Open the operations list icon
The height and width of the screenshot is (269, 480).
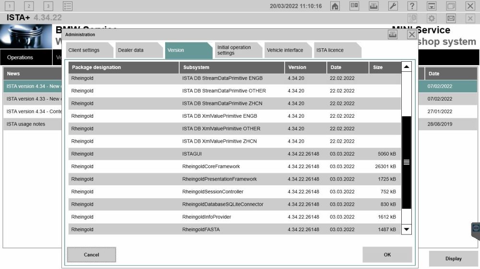click(67, 6)
